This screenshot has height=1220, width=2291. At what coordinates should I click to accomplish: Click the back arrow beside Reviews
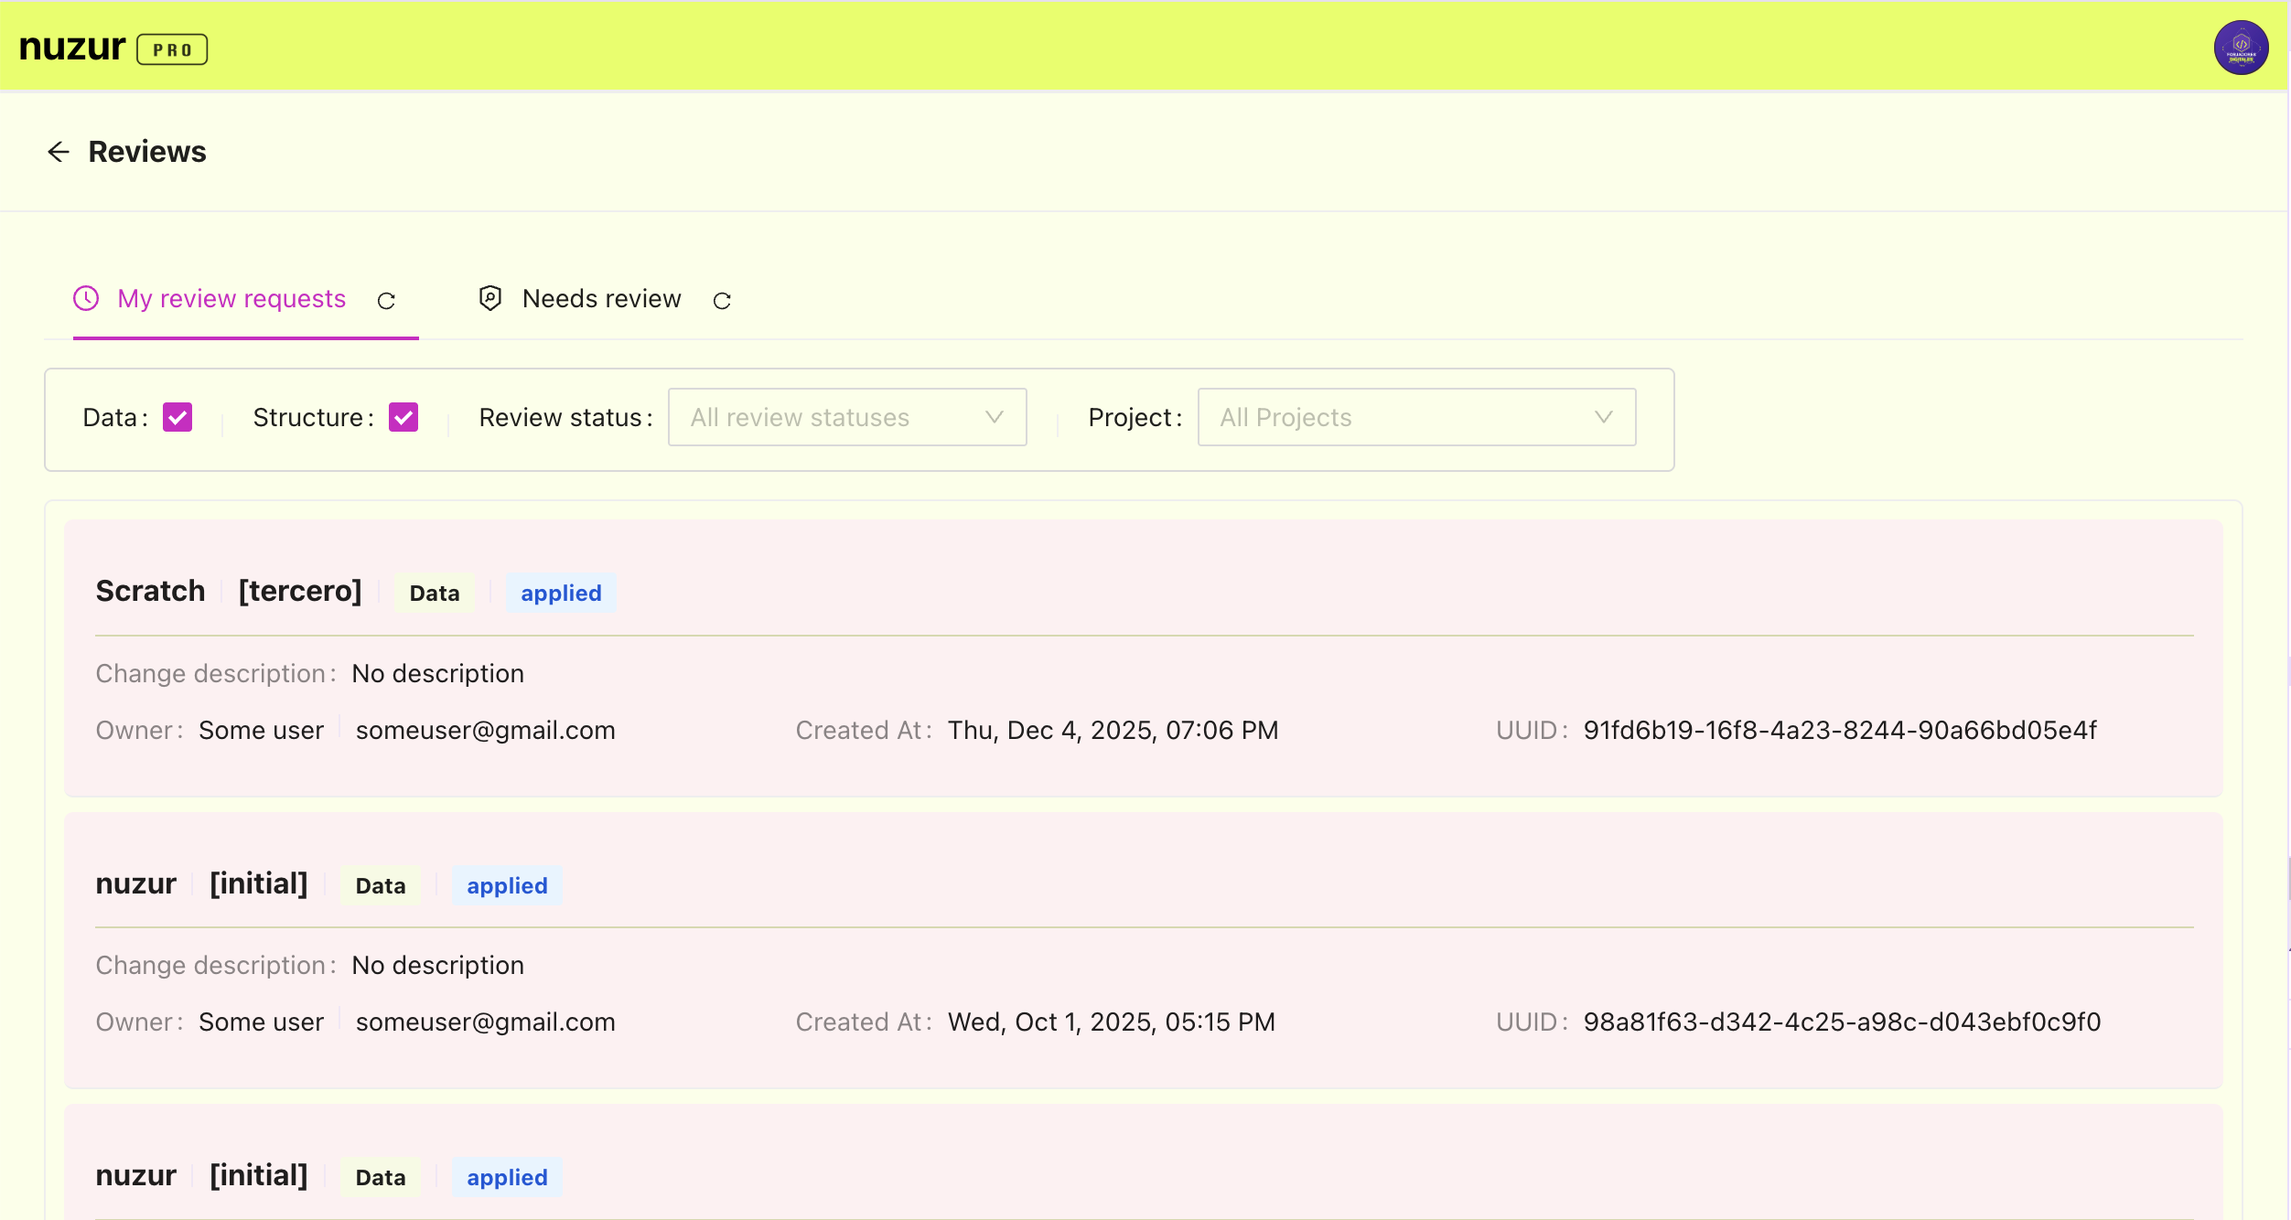click(x=59, y=152)
